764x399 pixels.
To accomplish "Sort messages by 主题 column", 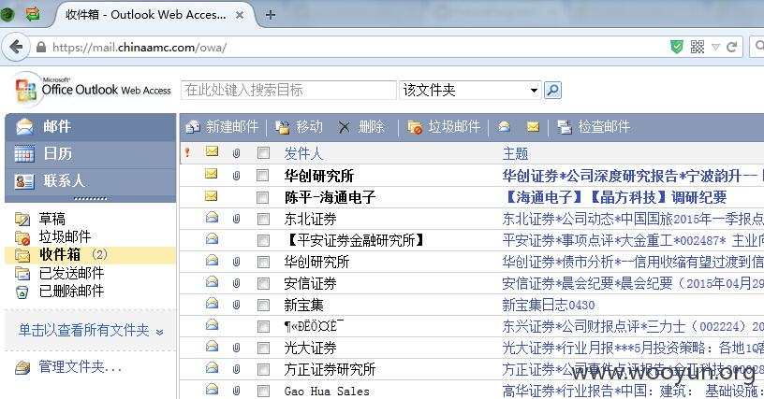I will pyautogui.click(x=516, y=153).
